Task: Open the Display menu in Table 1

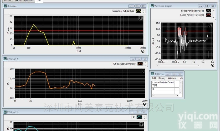Action: click(x=162, y=78)
